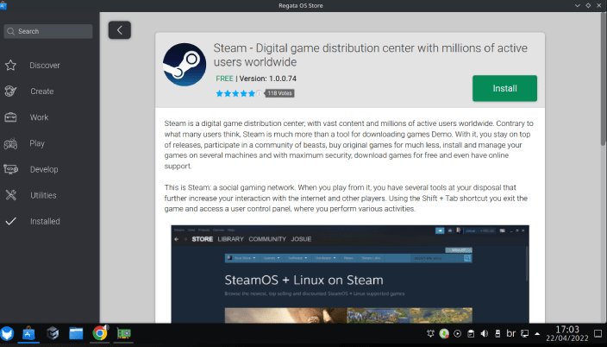Image resolution: width=607 pixels, height=347 pixels.
Task: Click the Discover star icon
Action: point(10,65)
